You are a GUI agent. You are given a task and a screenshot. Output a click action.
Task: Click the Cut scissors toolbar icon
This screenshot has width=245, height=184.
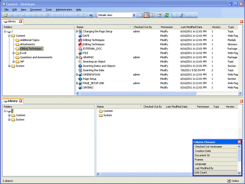(24, 15)
